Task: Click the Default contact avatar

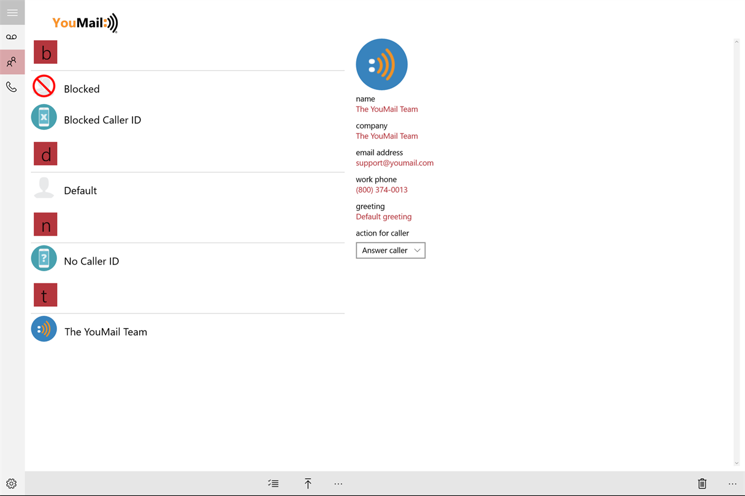Action: coord(44,188)
